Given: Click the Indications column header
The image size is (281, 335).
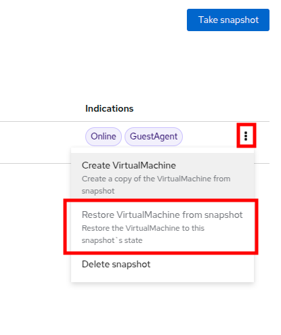Looking at the screenshot, I should click(109, 108).
